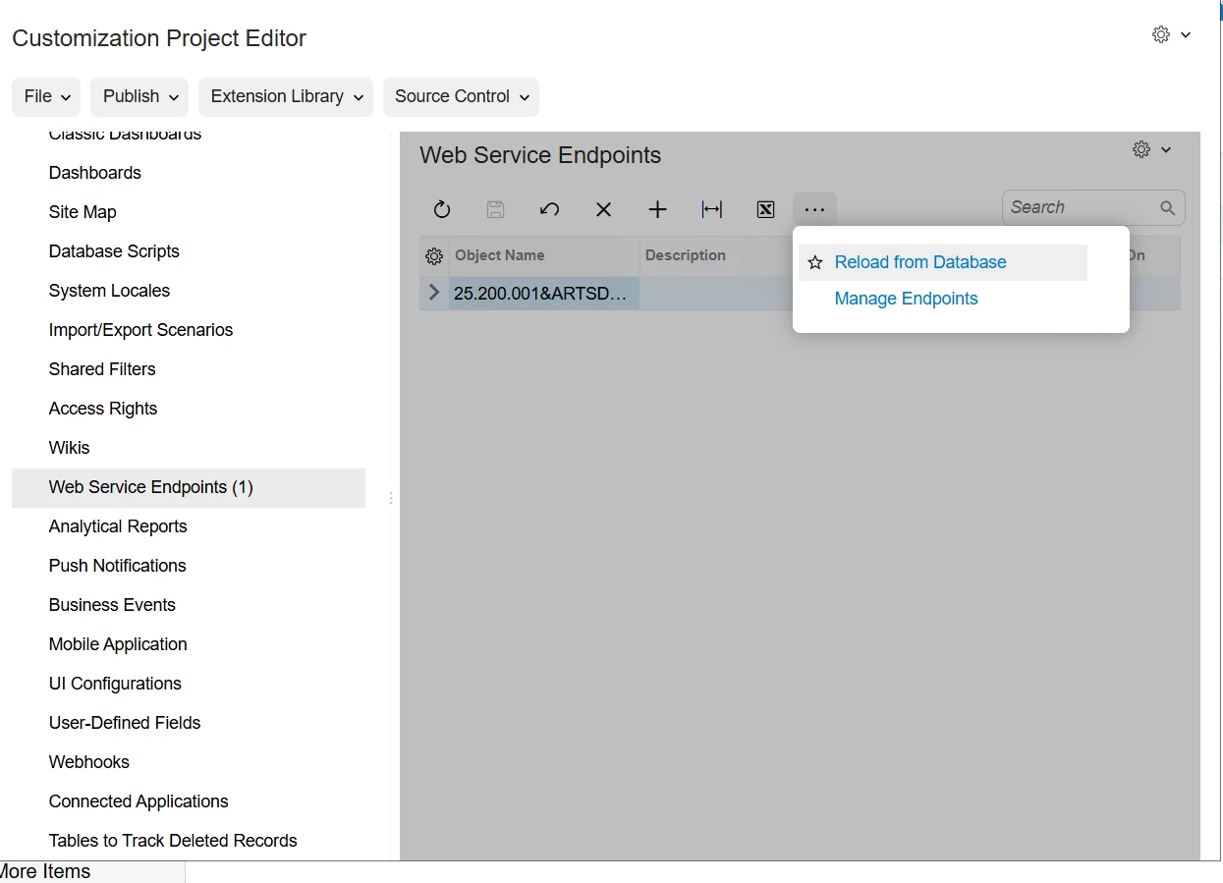Viewport: 1223px width, 883px height.
Task: Open Database Scripts in the navigation
Action: pyautogui.click(x=114, y=251)
